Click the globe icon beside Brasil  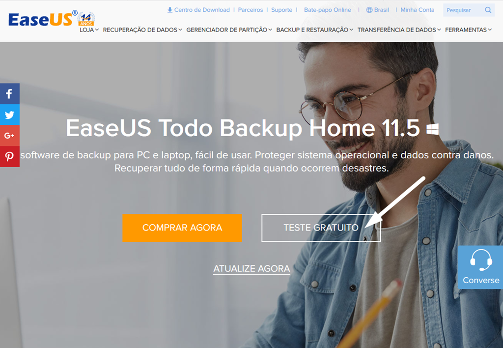[369, 10]
